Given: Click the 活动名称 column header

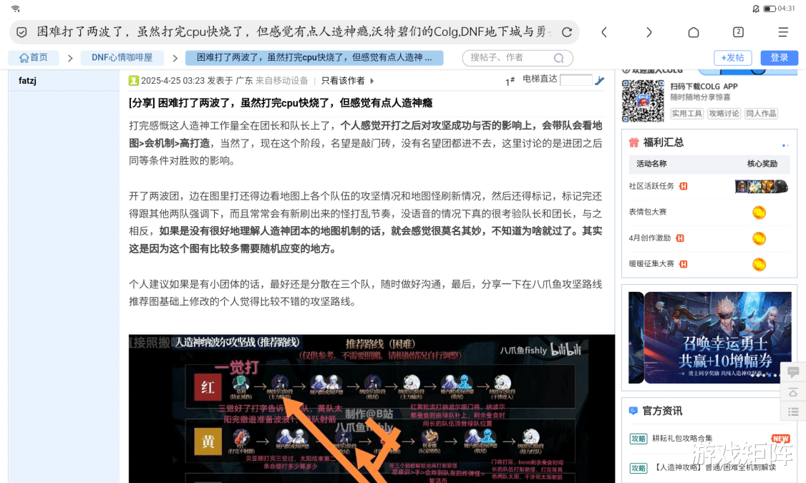Looking at the screenshot, I should pyautogui.click(x=651, y=163).
